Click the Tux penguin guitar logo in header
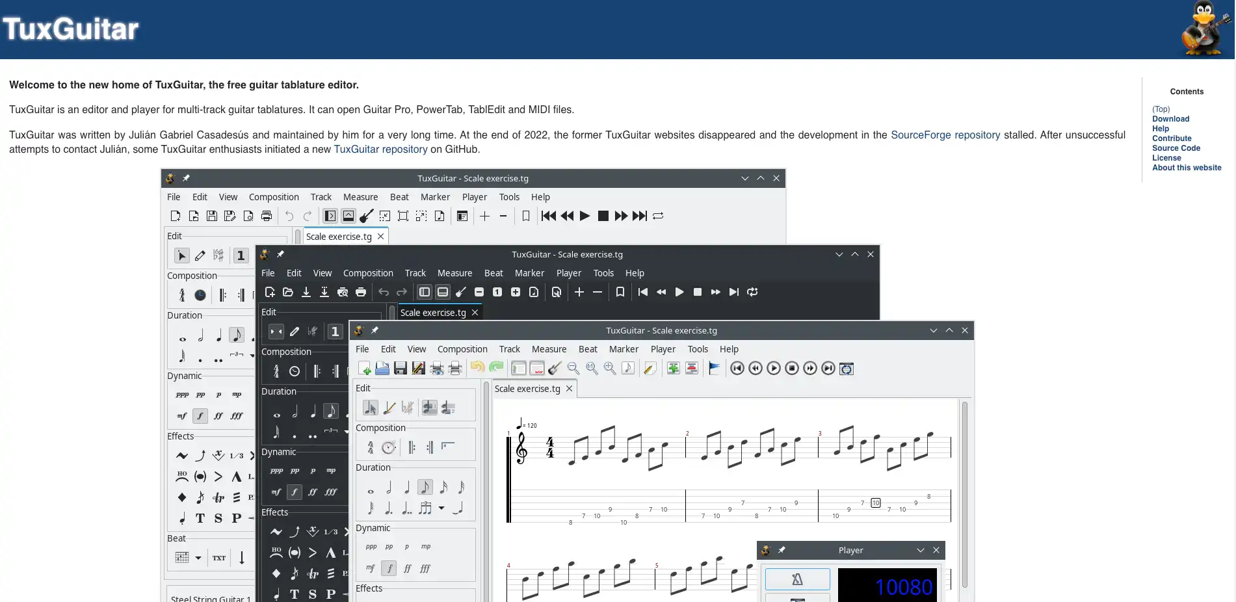Viewport: 1236px width, 602px height. tap(1205, 29)
